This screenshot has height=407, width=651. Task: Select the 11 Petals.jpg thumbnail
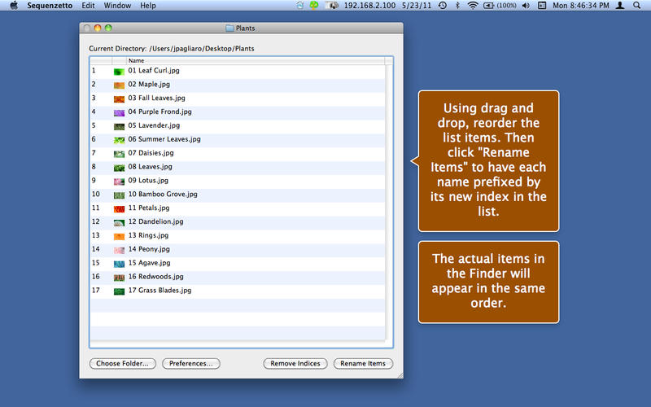[x=119, y=208]
